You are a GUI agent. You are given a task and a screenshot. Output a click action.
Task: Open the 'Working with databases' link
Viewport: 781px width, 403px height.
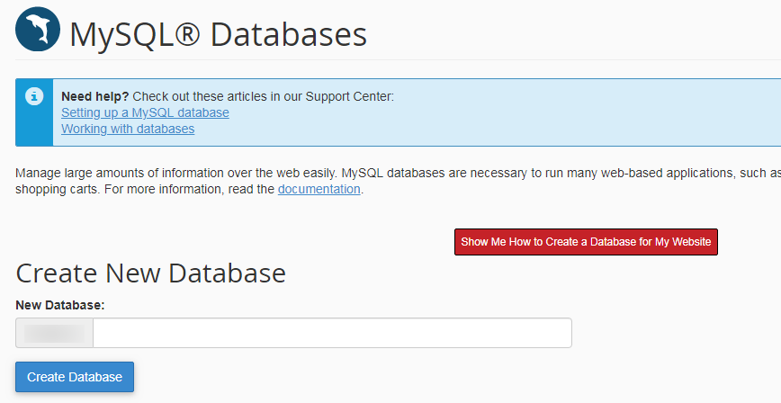(128, 129)
